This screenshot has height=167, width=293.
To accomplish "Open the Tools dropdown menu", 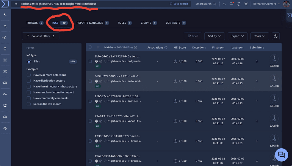I will [x=259, y=36].
